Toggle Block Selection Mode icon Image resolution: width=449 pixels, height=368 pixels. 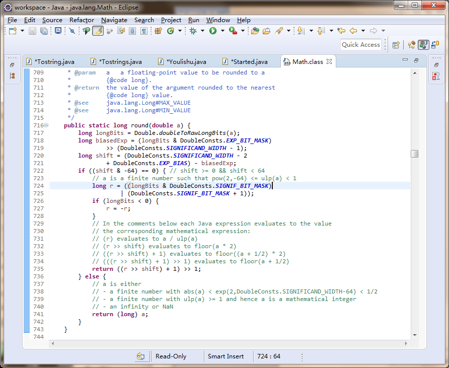pyautogui.click(x=132, y=31)
